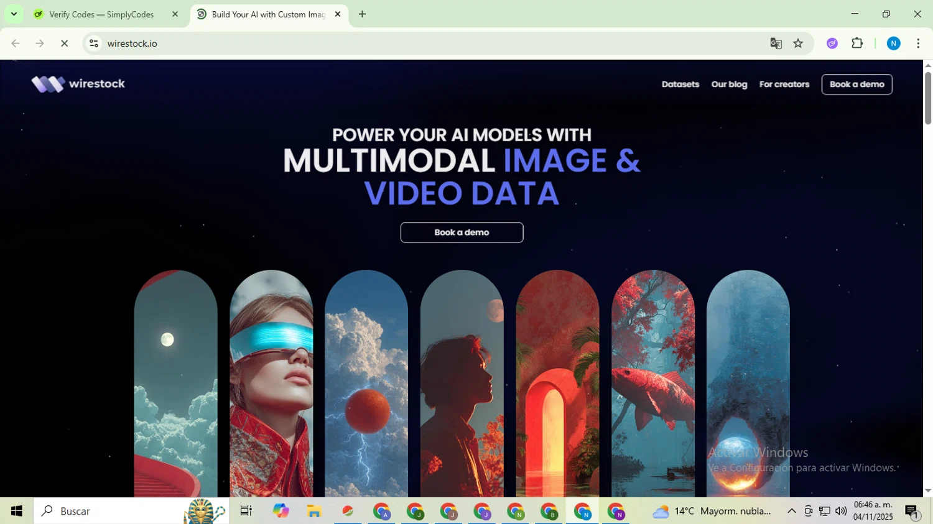
Task: Switch to Verify Codes — SimplyCodes tab
Action: 101,14
